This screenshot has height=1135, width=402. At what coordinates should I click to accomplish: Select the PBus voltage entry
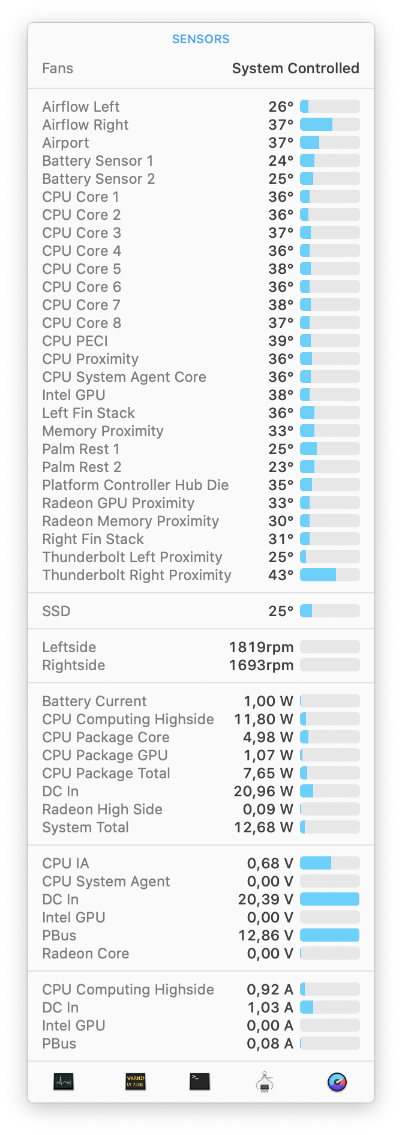(59, 936)
